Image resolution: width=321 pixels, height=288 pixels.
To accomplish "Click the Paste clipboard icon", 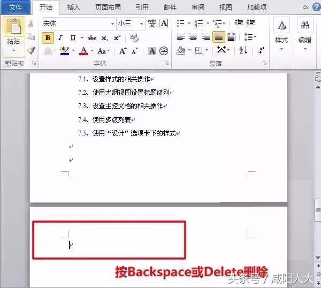I will pyautogui.click(x=14, y=26).
